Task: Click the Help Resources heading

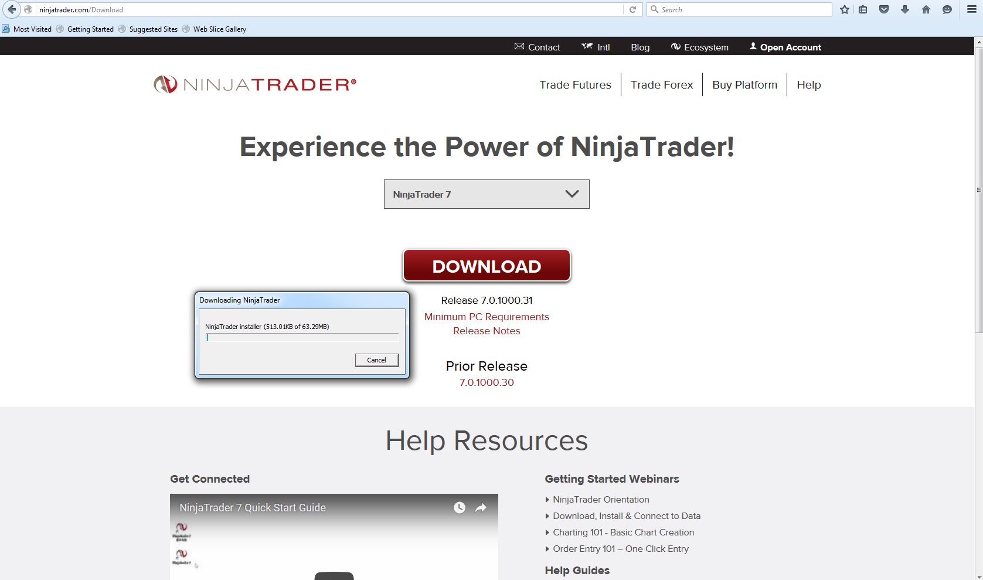Action: 487,440
